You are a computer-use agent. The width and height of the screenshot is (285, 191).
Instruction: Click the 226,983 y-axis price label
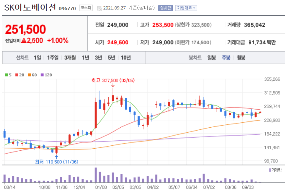coord(272,120)
